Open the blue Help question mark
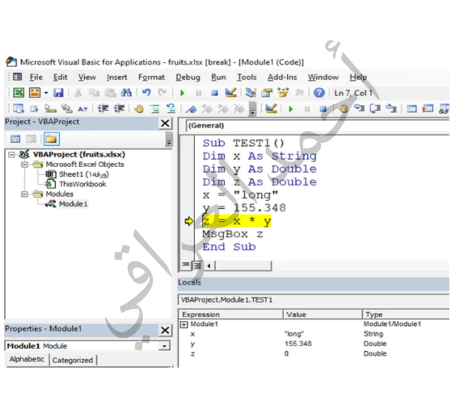The height and width of the screenshot is (402, 455). click(319, 93)
